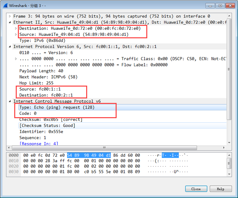Expand the Frame 3 tree node
The width and height of the screenshot is (238, 198).
pos(10,16)
